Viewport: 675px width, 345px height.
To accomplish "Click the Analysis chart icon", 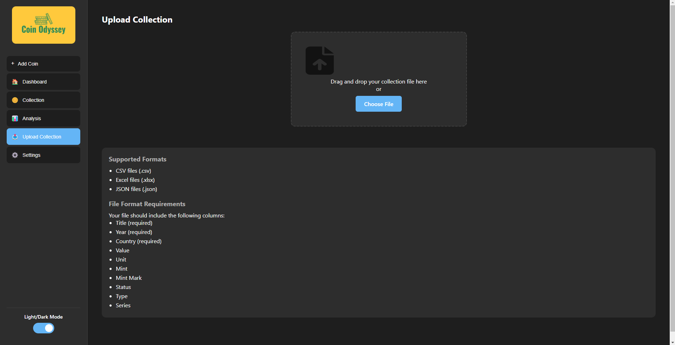I will [15, 118].
